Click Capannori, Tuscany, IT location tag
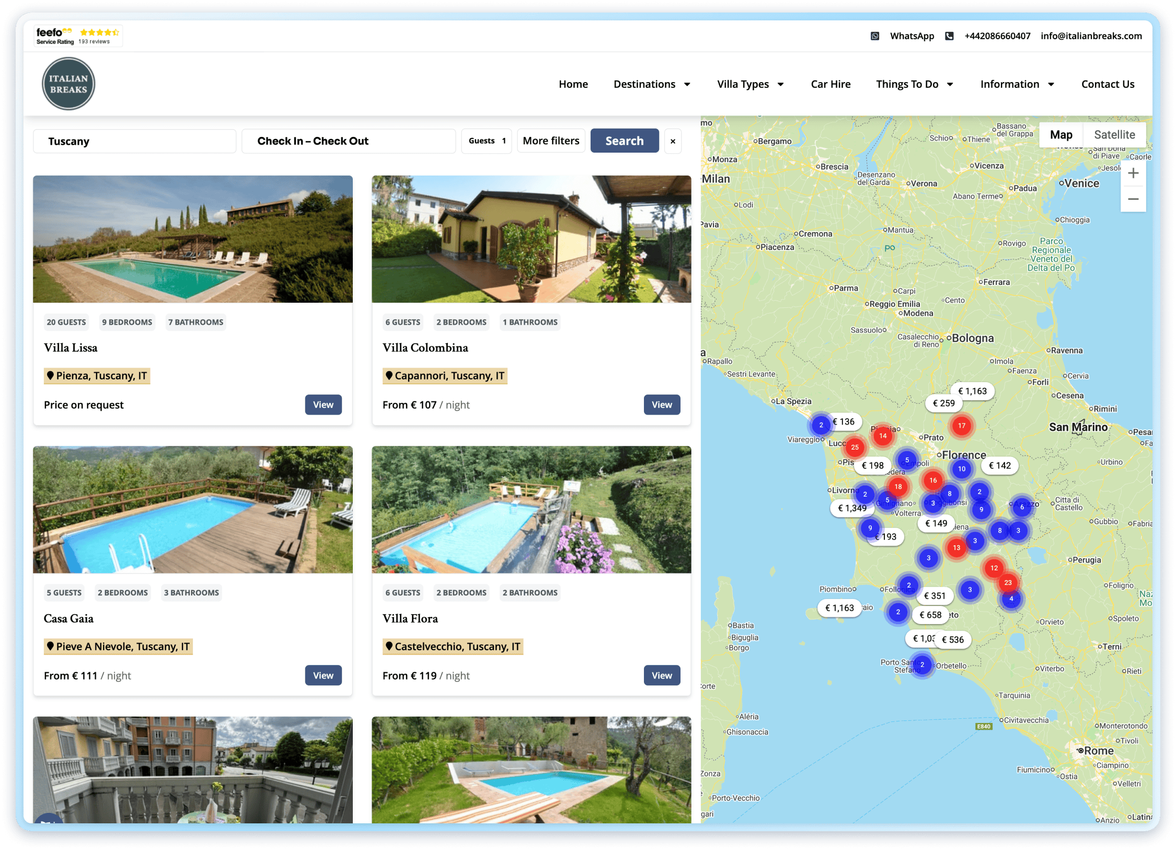This screenshot has height=850, width=1176. coord(445,376)
